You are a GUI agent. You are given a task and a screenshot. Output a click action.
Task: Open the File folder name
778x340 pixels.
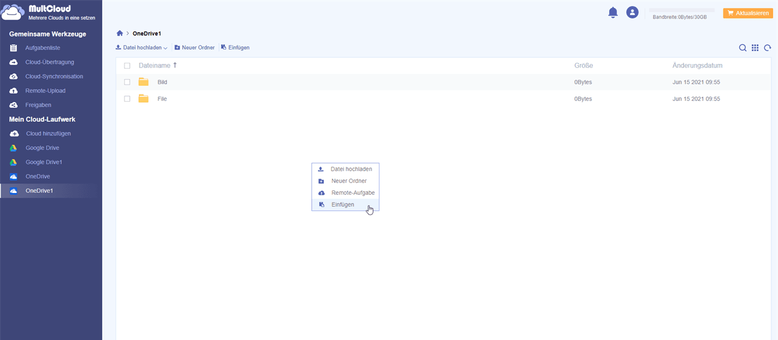click(162, 99)
